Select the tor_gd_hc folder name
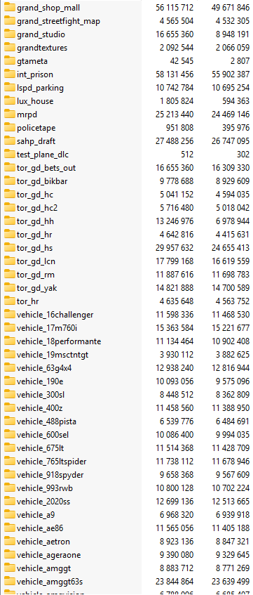Viewport: 253px width, 595px height. [35, 195]
